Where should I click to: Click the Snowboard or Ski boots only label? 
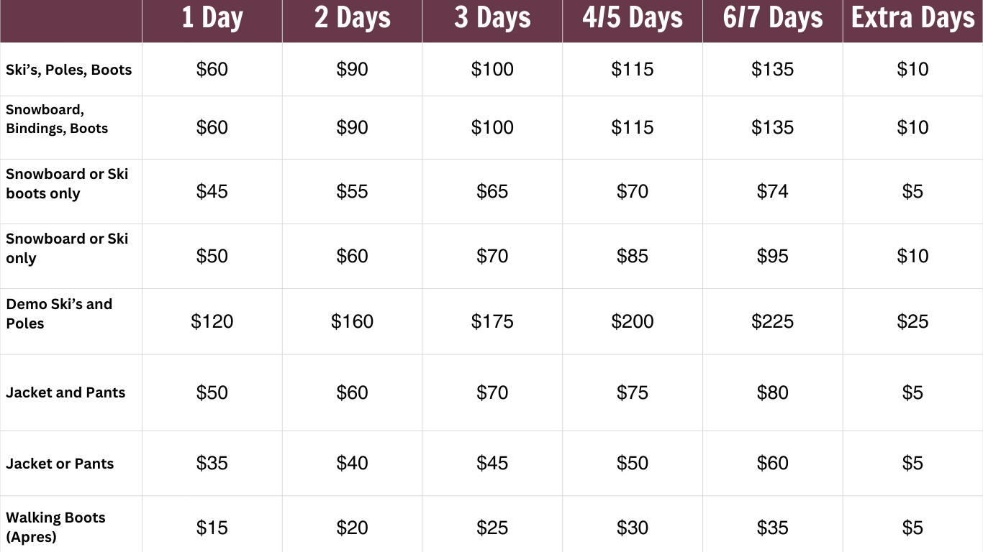pyautogui.click(x=67, y=183)
